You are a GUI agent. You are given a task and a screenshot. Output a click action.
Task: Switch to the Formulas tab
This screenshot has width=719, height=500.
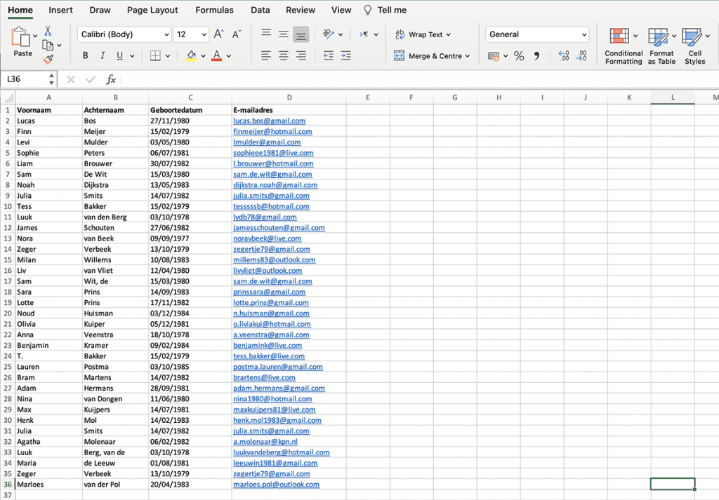point(214,11)
